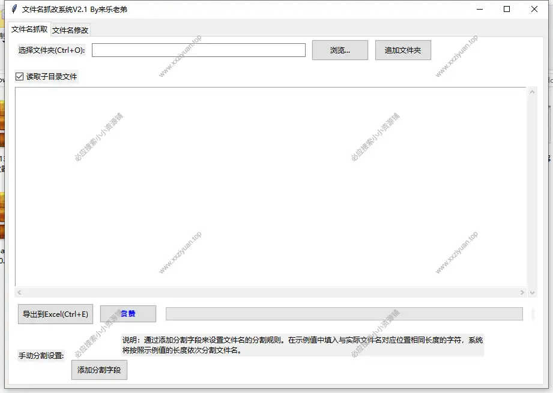Click 导出到Excel(Ctrl+E) button

point(55,314)
